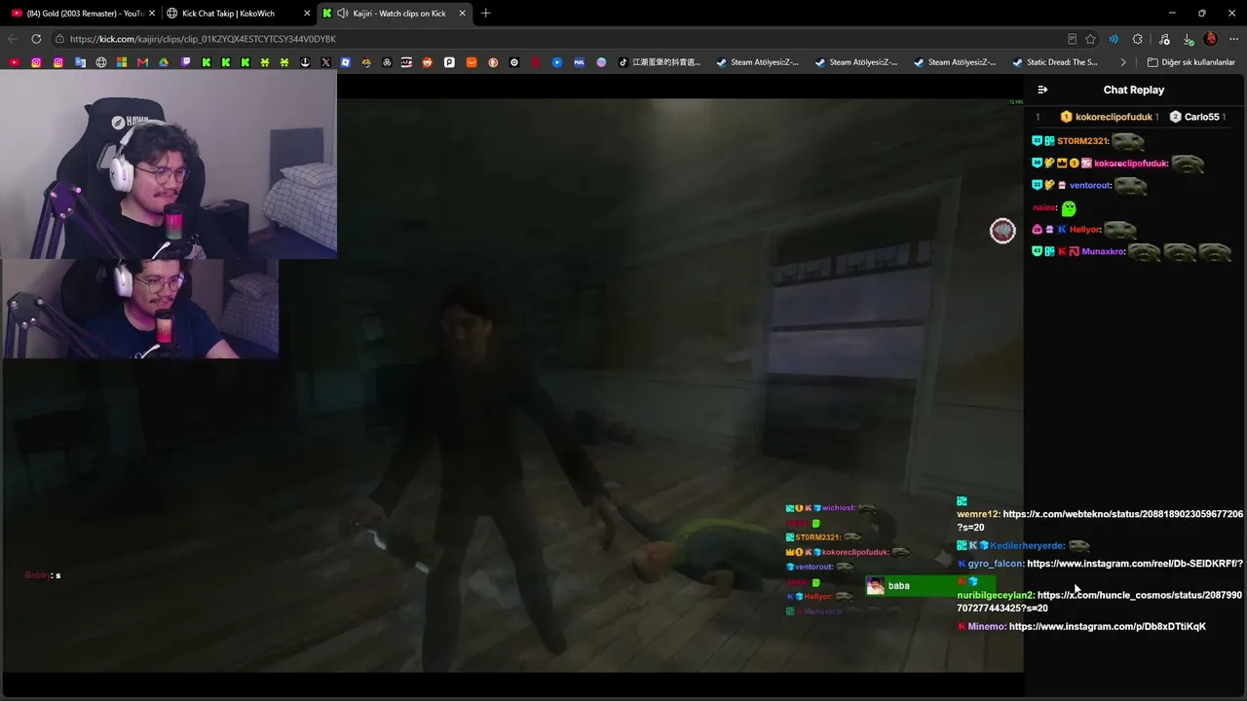Open the media control music-note icon
This screenshot has height=701, width=1247.
[x=1164, y=39]
